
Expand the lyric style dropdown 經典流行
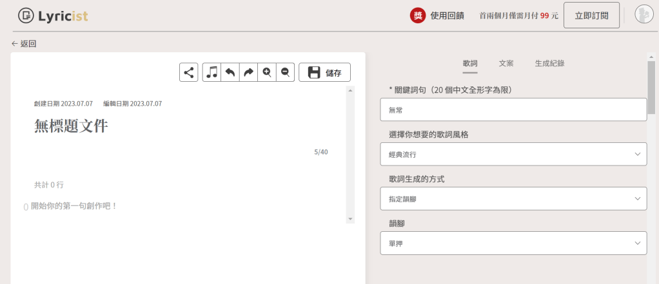tap(513, 155)
